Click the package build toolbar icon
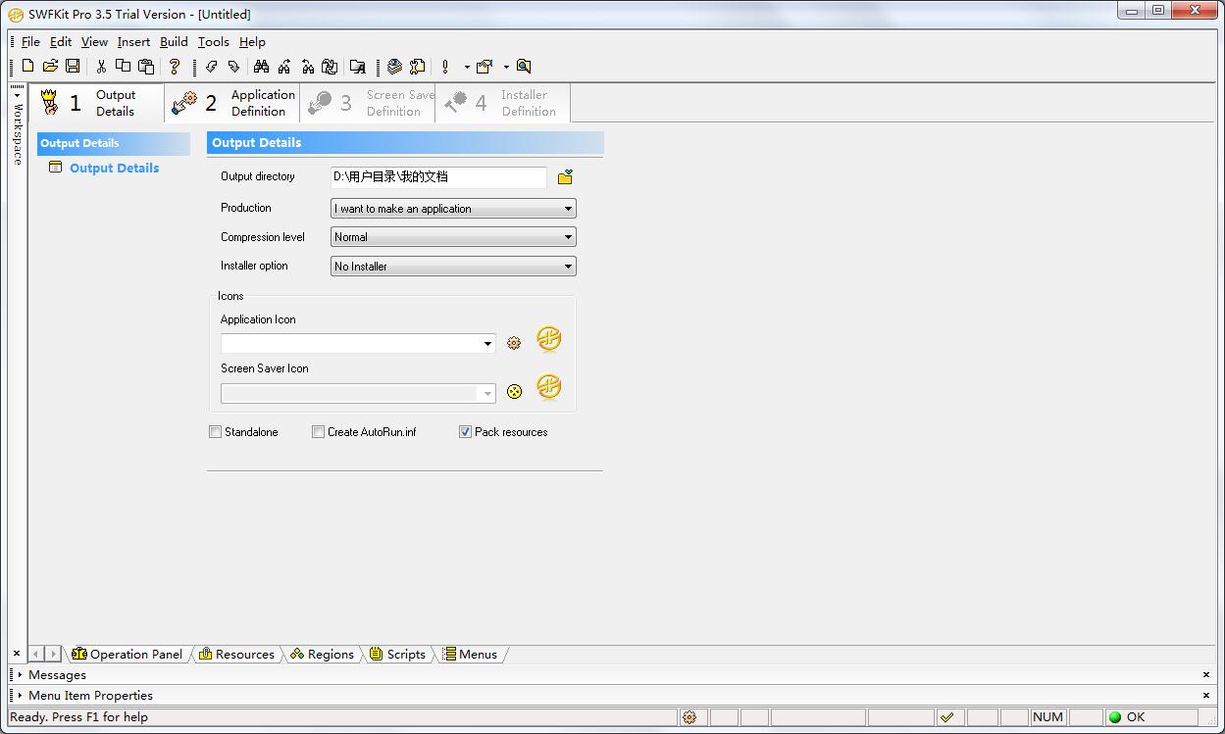The image size is (1225, 734). [485, 67]
